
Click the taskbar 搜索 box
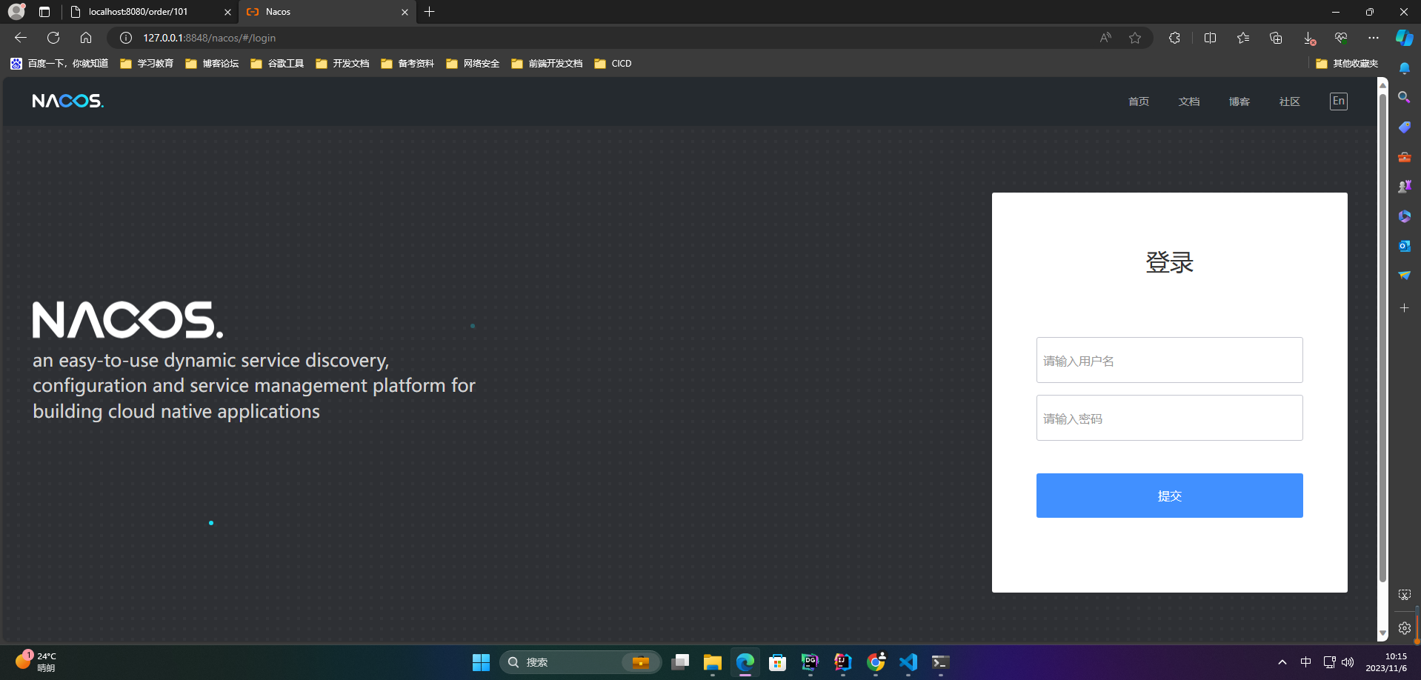(580, 662)
